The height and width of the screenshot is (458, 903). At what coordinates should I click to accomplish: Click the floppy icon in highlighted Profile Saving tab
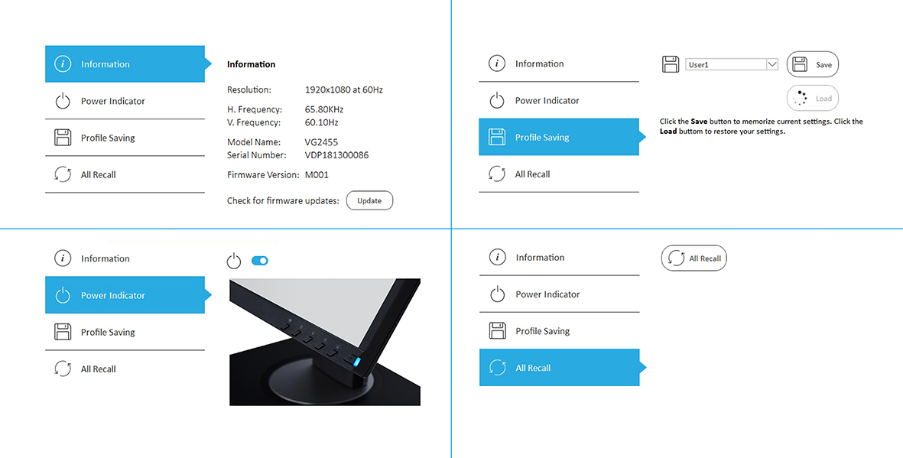pos(496,137)
